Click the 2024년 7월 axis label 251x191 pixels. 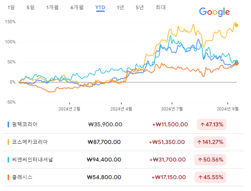[172, 109]
